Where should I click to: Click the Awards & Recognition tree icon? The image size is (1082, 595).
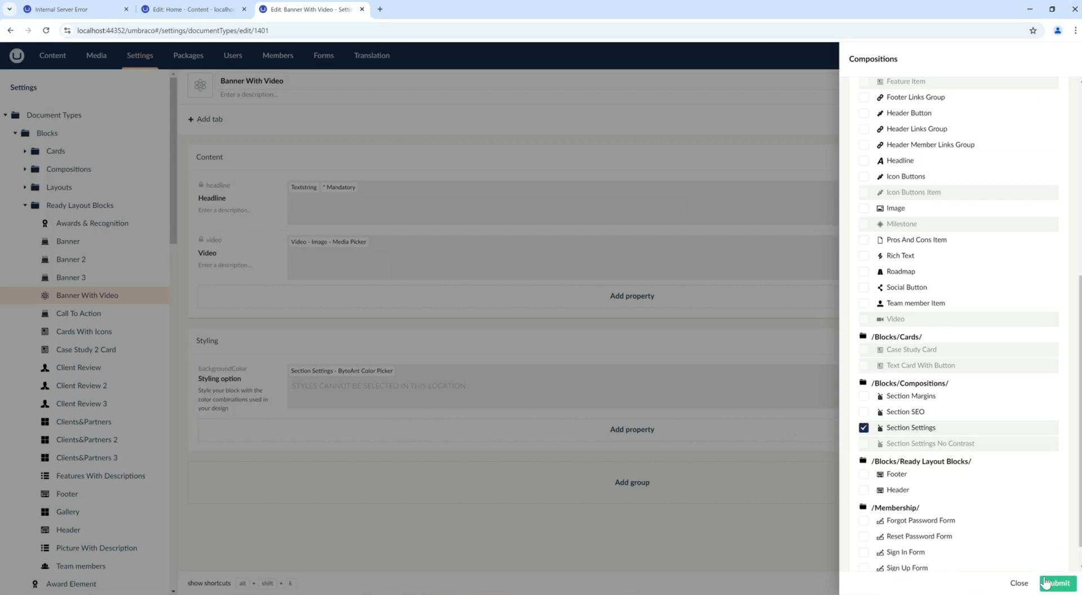(x=45, y=223)
